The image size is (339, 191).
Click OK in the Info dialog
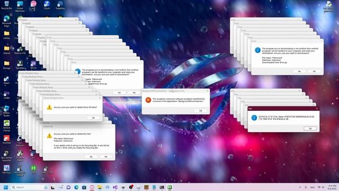click(310, 128)
